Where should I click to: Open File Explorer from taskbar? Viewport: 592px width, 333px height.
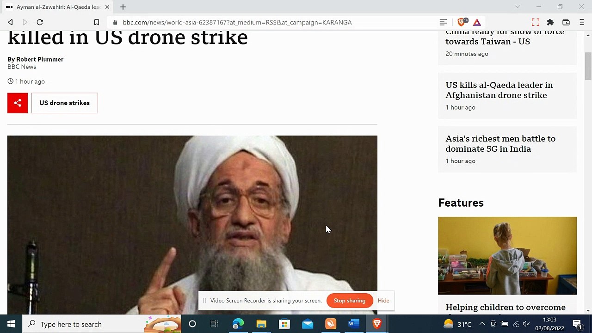point(261,324)
